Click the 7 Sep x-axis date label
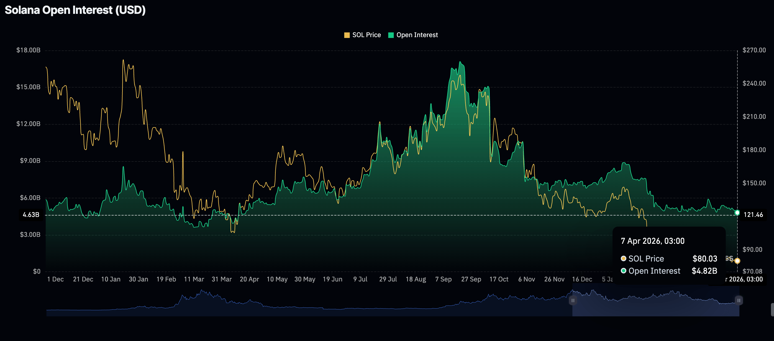The width and height of the screenshot is (774, 341). click(443, 280)
